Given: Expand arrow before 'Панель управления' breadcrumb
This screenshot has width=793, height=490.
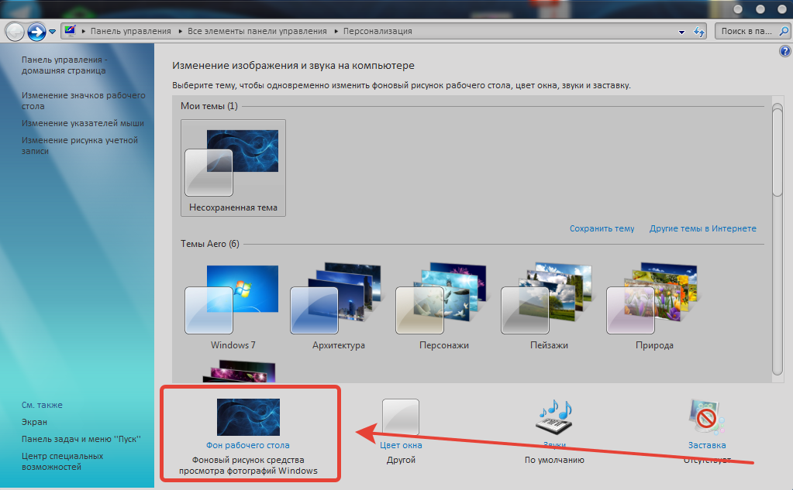Looking at the screenshot, I should coord(84,31).
